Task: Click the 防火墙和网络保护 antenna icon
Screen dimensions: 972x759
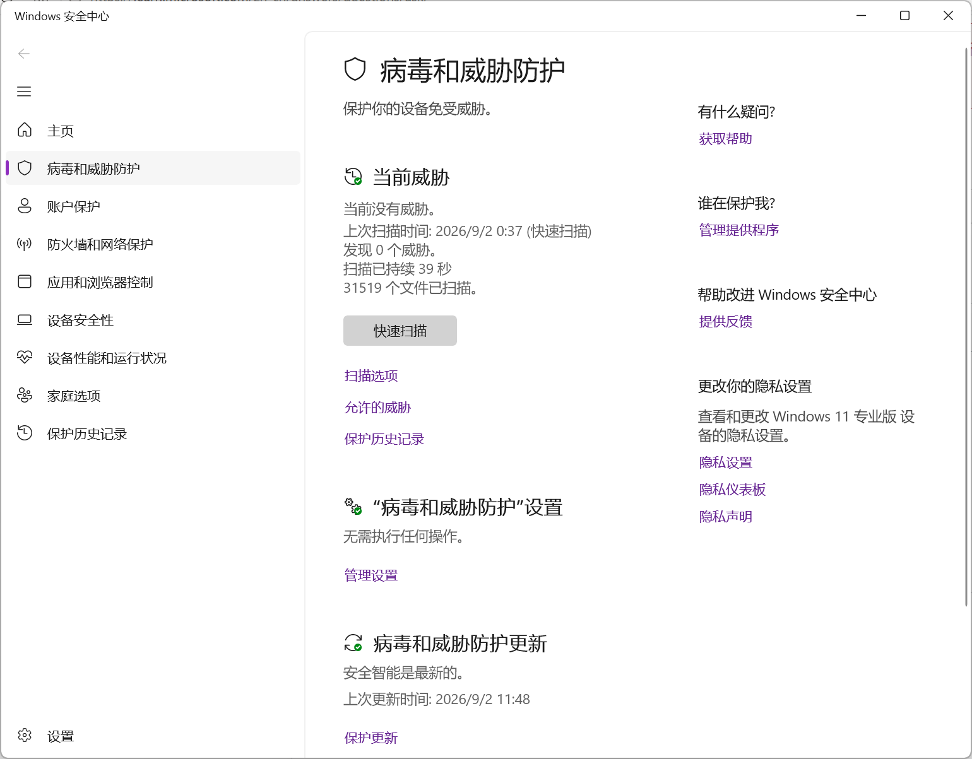Action: pyautogui.click(x=25, y=244)
